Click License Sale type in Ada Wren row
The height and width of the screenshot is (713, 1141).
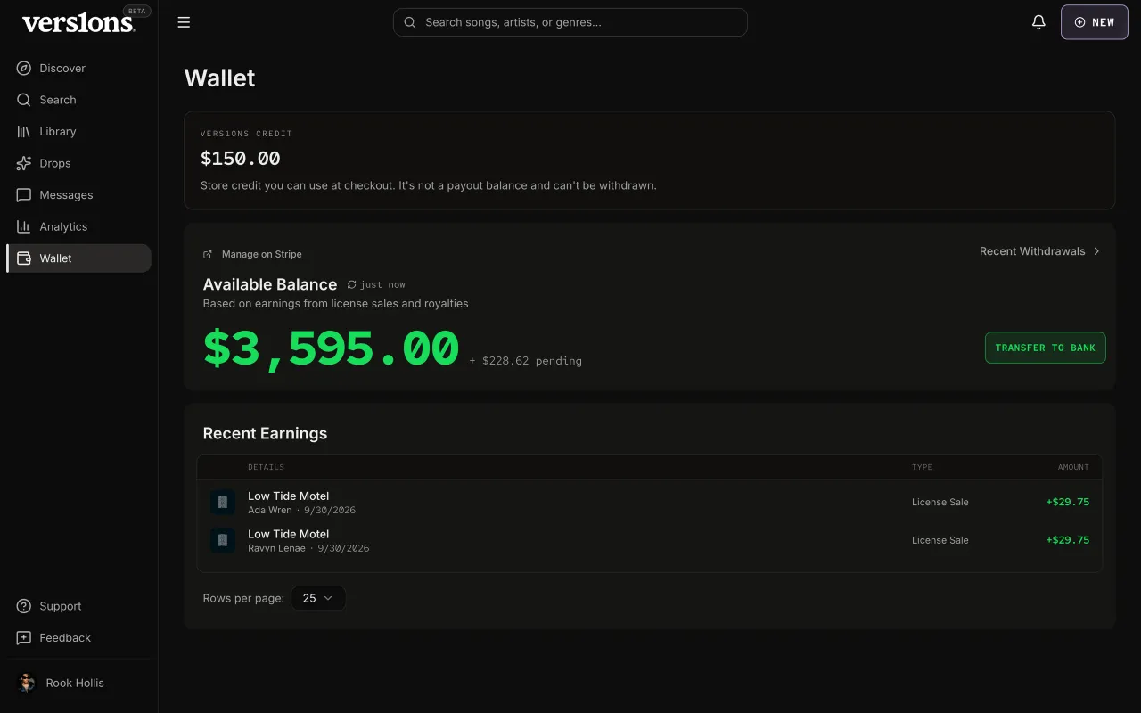click(940, 503)
